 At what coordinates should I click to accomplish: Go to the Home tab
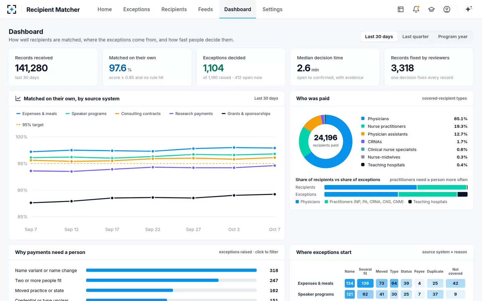pos(105,9)
